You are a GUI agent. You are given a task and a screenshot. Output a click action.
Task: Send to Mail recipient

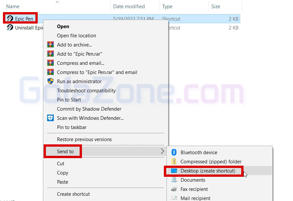[195, 198]
